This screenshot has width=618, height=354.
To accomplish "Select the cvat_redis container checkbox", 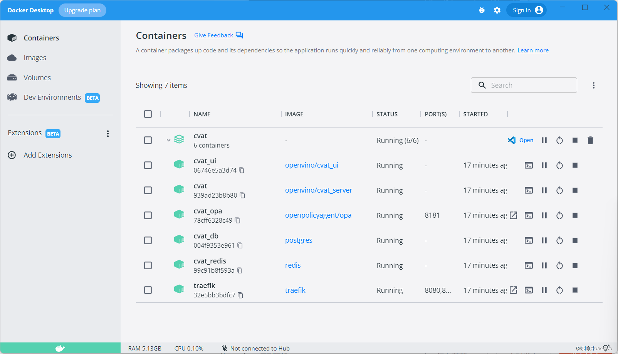I will [x=148, y=265].
